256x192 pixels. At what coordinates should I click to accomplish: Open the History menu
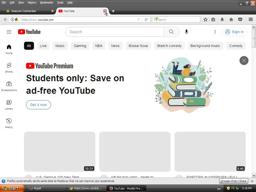click(x=32, y=2)
